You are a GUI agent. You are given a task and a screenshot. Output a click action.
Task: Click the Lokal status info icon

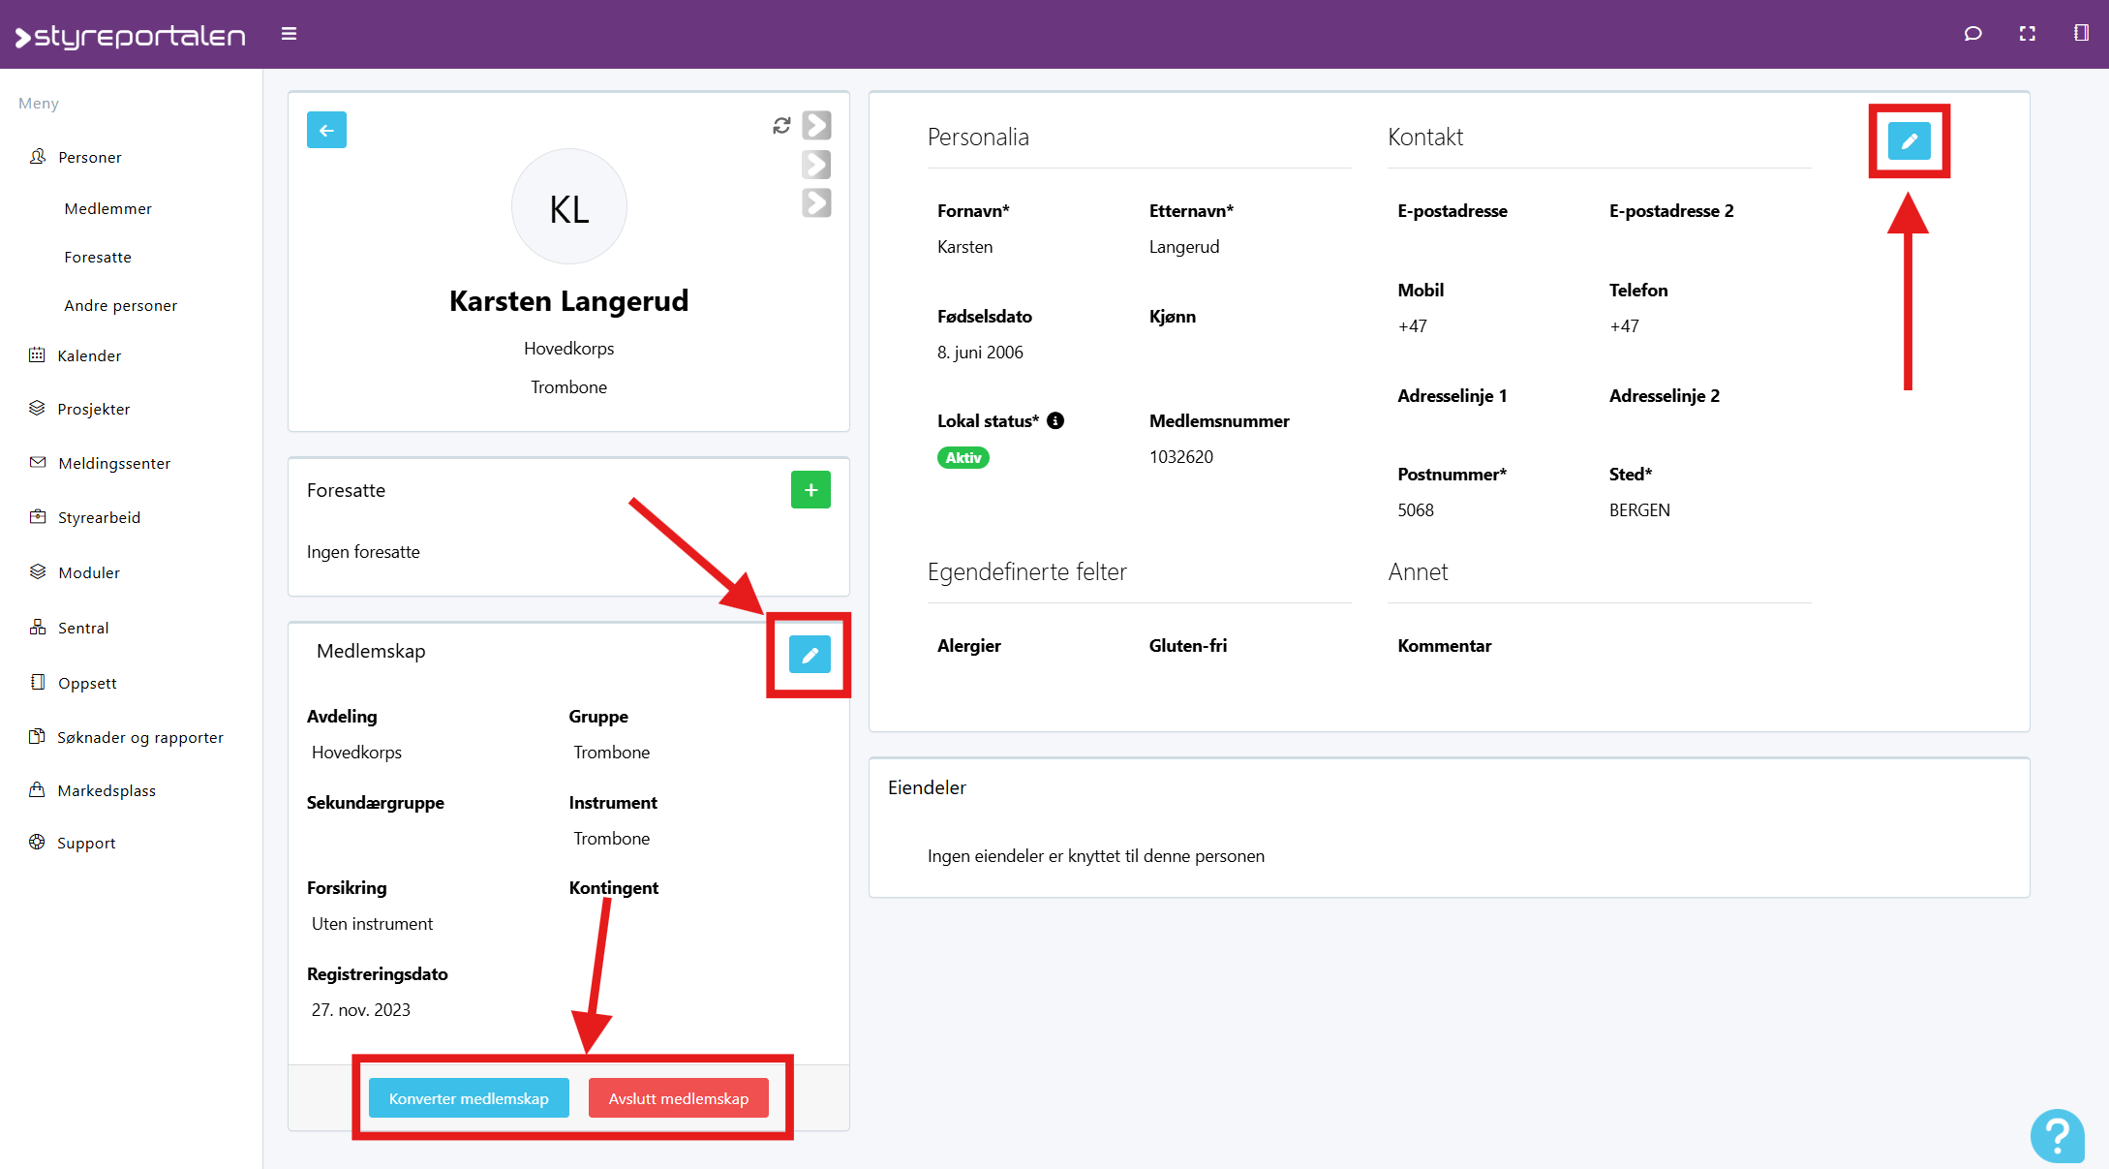1055,420
